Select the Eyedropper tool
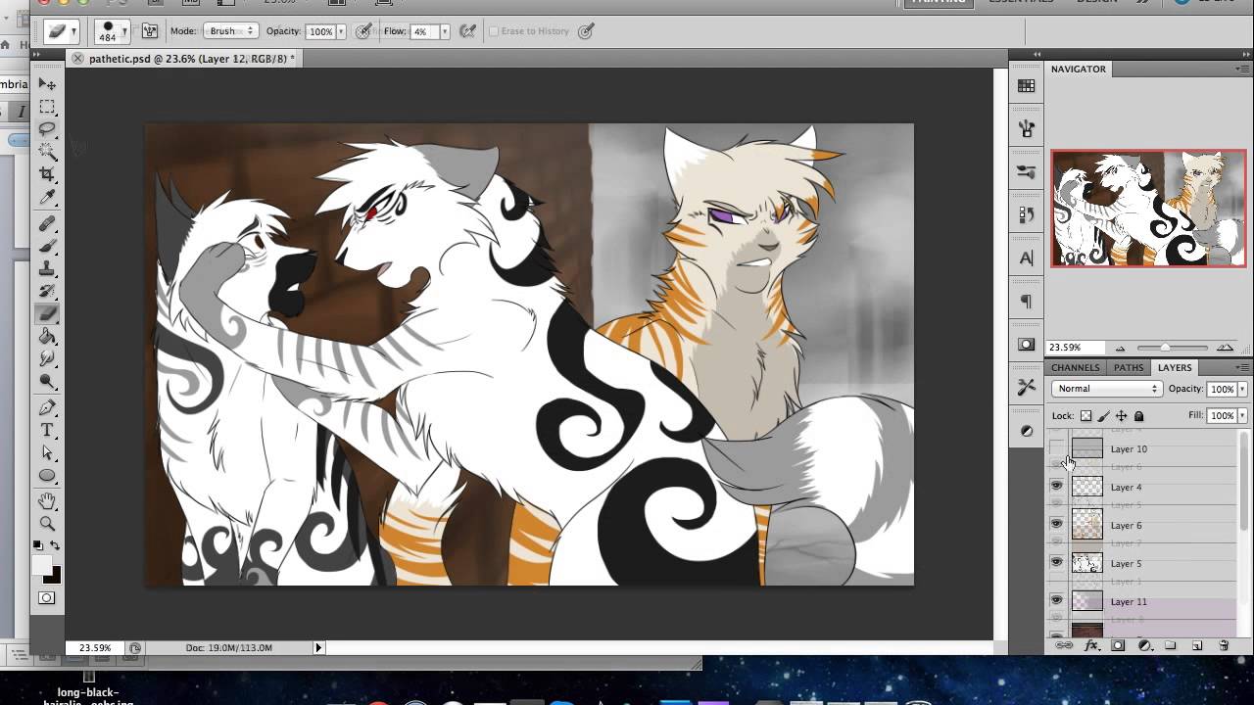This screenshot has width=1254, height=705. (x=47, y=197)
